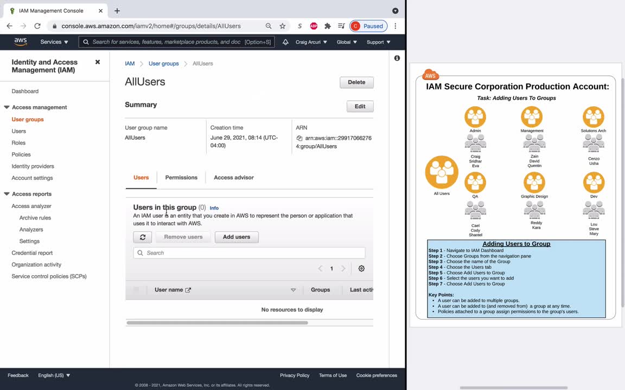This screenshot has height=390, width=625.
Task: Open Dashboard in the navigation pane
Action: click(25, 91)
